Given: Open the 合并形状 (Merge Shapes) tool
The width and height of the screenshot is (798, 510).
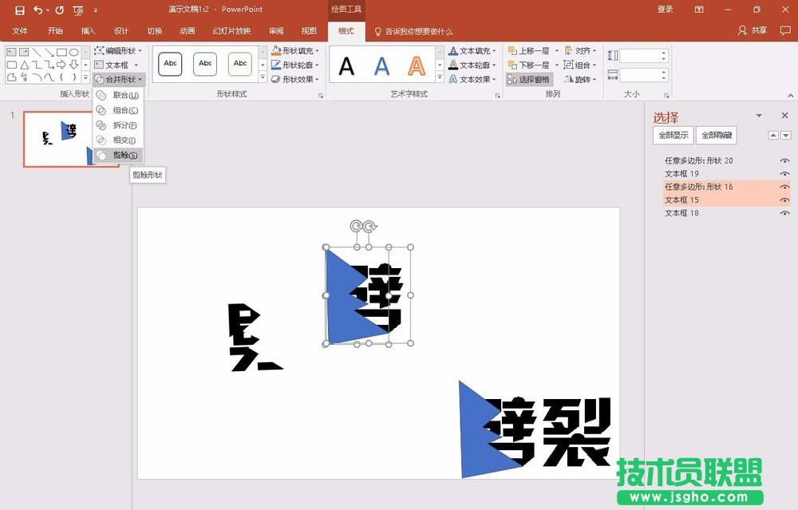Looking at the screenshot, I should click(x=117, y=79).
